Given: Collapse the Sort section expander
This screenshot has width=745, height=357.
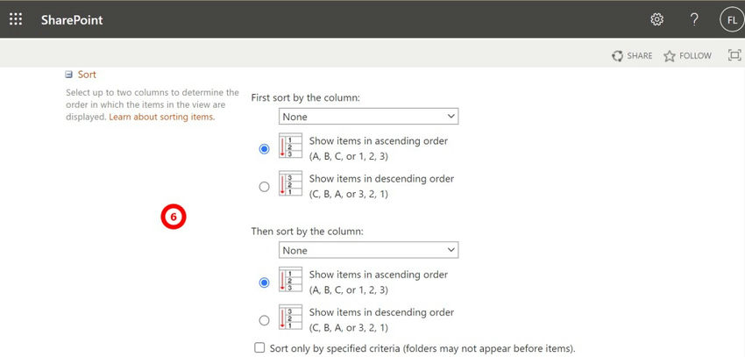Looking at the screenshot, I should point(69,75).
